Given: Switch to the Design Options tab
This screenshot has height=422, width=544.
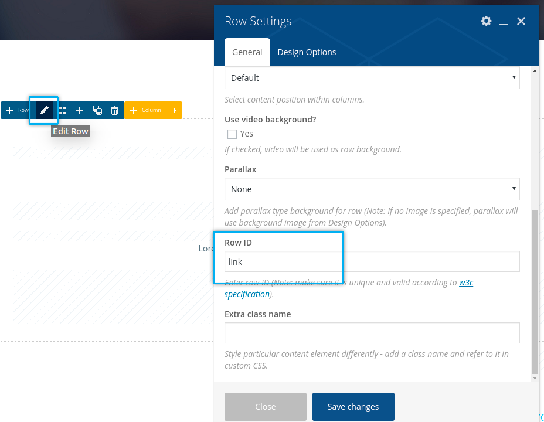Looking at the screenshot, I should click(x=307, y=52).
